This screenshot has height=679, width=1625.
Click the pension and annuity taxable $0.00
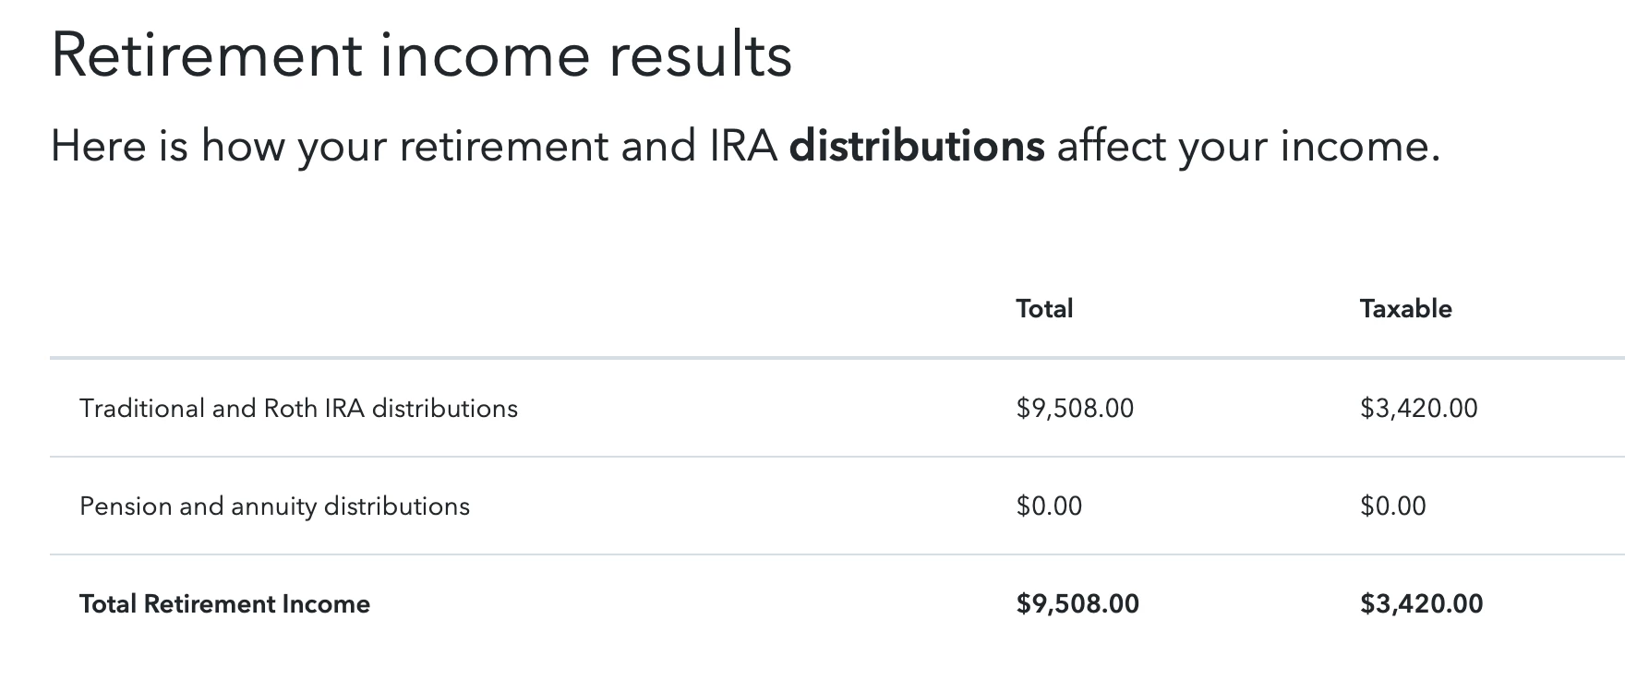pyautogui.click(x=1392, y=506)
